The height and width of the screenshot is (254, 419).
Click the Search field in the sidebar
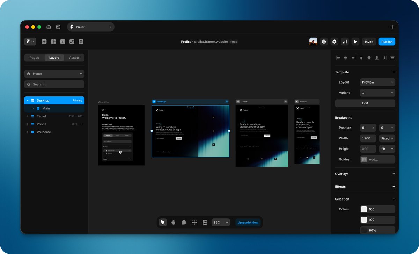click(x=54, y=84)
